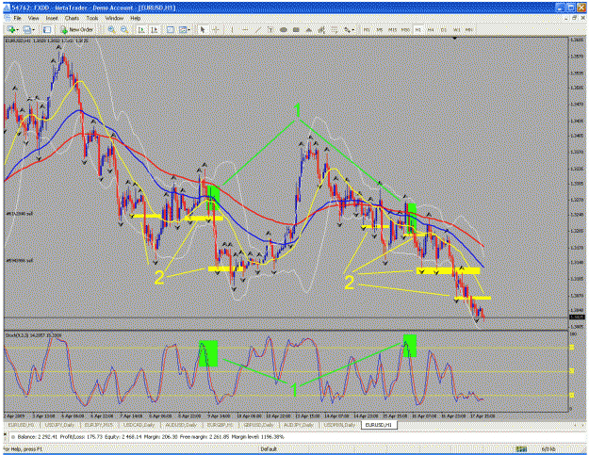
Task: Select the Cursor arrow tool
Action: 203,29
